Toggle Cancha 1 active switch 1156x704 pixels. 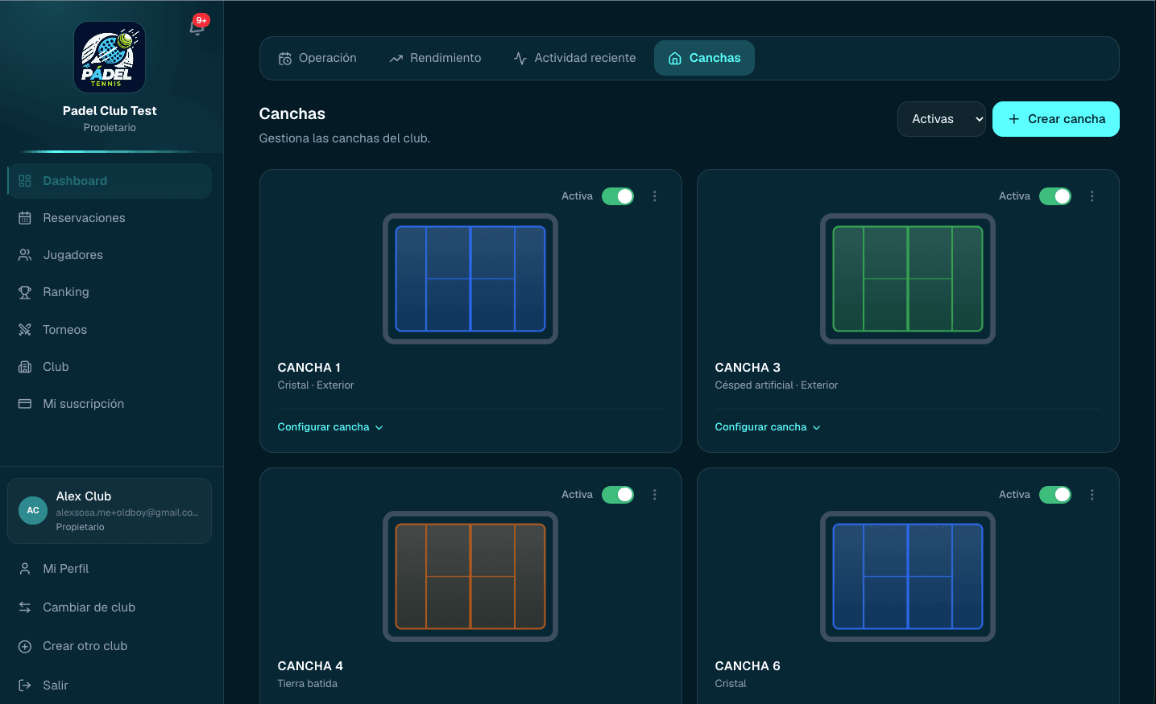[x=618, y=196]
